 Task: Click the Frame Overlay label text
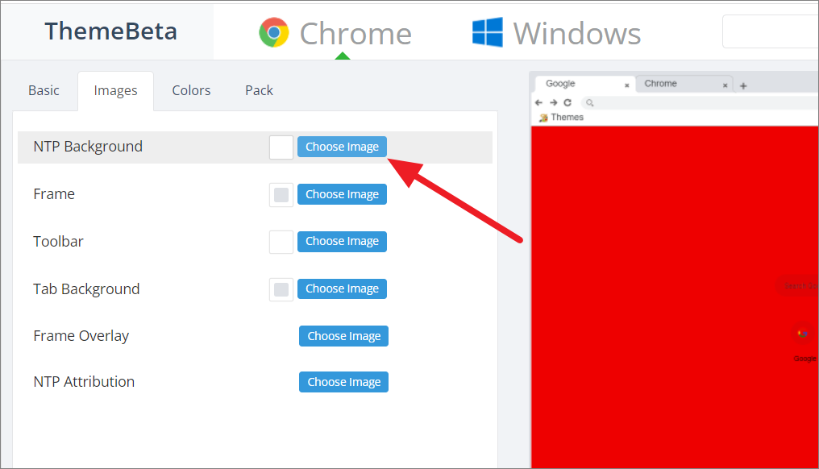coord(81,336)
